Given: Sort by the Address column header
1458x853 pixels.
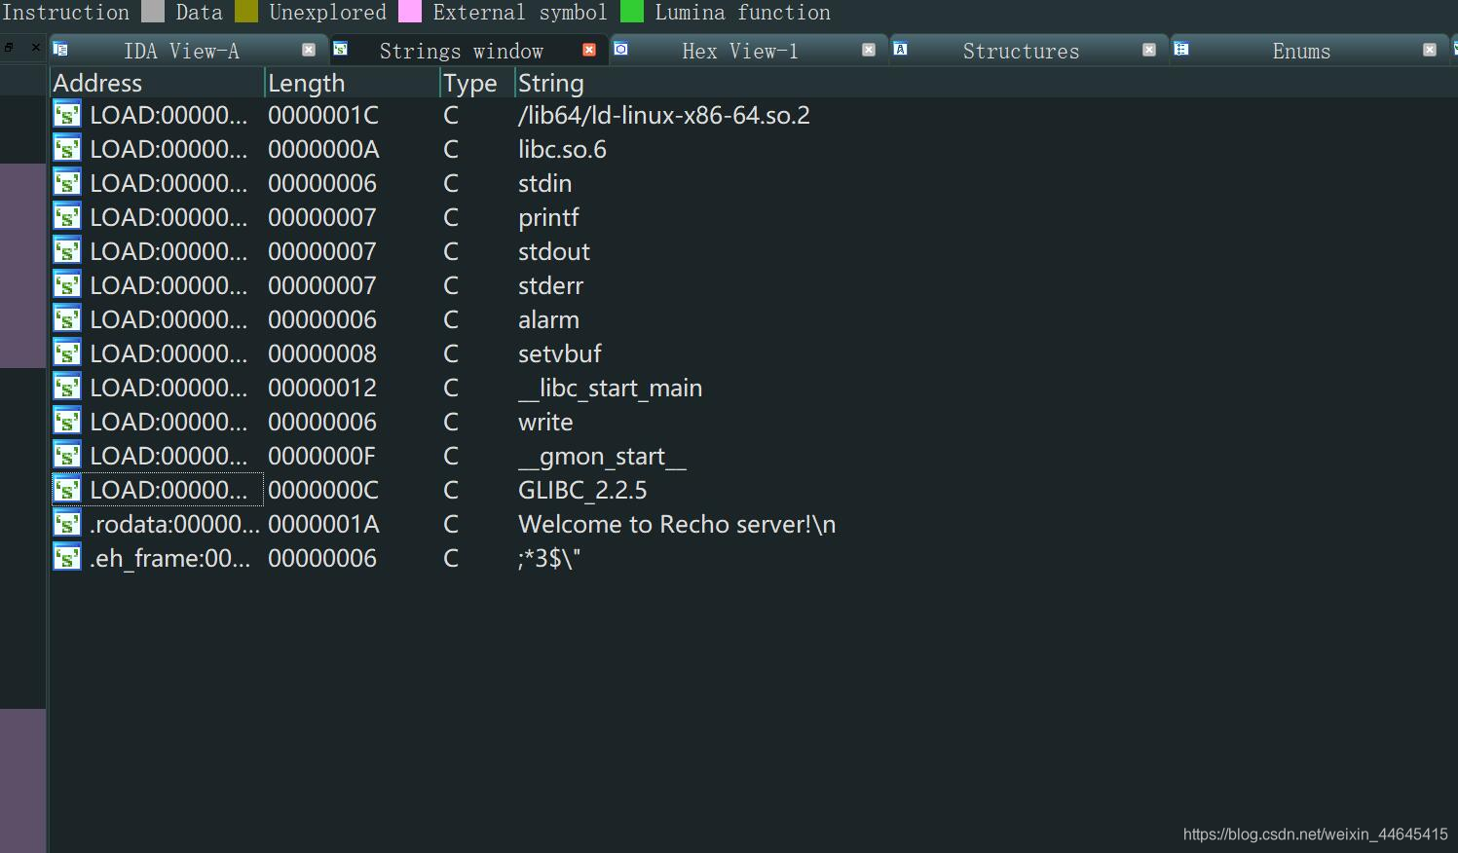Looking at the screenshot, I should pos(157,83).
